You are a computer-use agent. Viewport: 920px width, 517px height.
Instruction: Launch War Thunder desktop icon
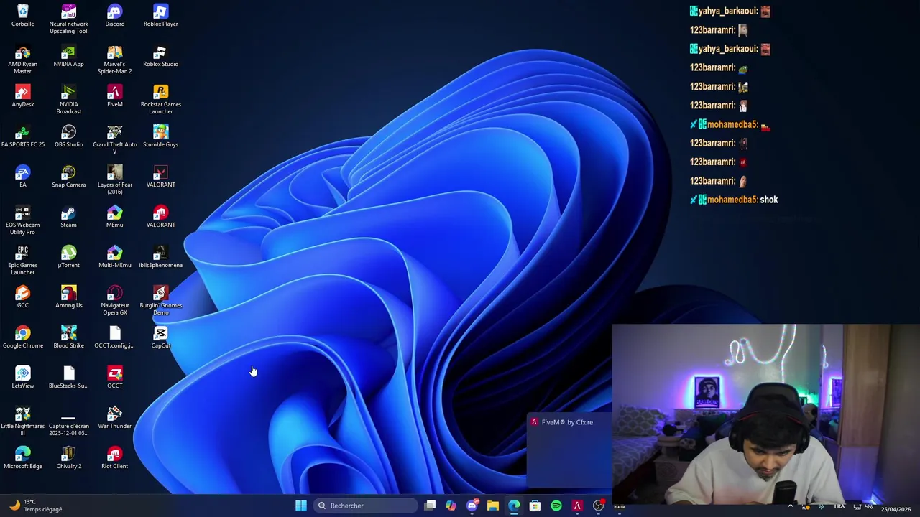pos(114,419)
